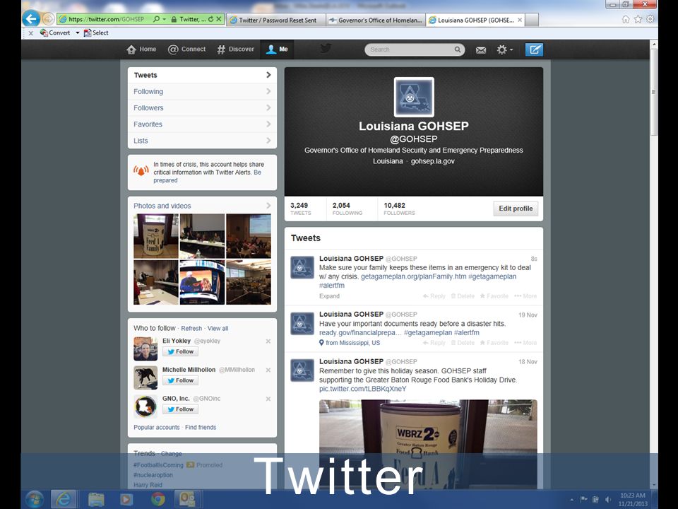
Task: Dismiss the Eli Yokley suggestion
Action: pyautogui.click(x=268, y=341)
